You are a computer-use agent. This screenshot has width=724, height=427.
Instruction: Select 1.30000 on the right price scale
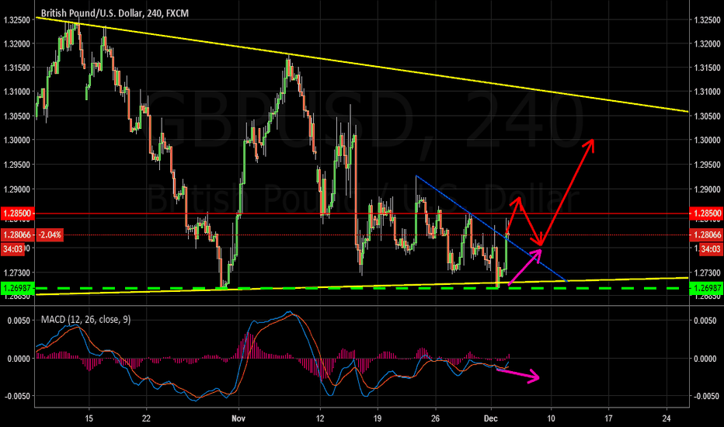pos(708,140)
